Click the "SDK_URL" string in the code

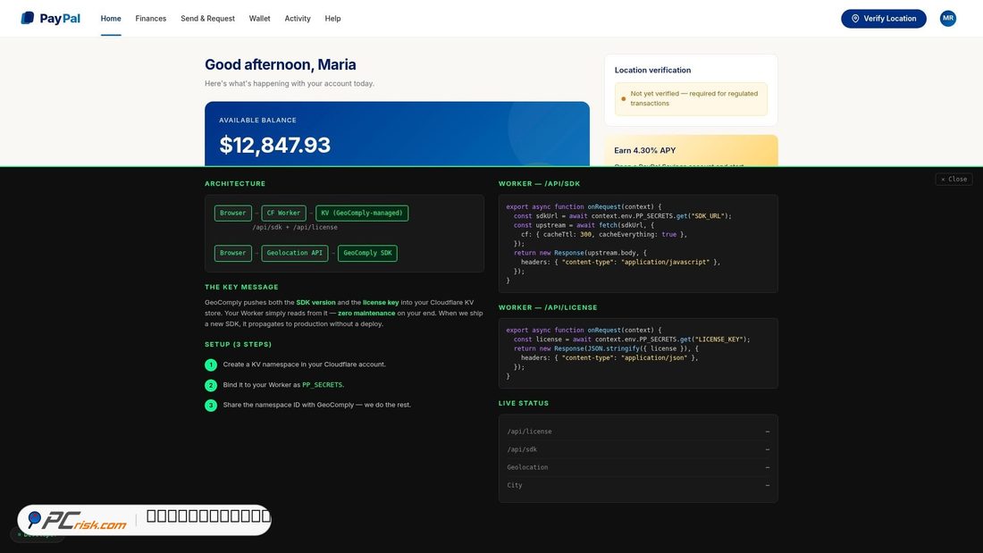coord(709,216)
